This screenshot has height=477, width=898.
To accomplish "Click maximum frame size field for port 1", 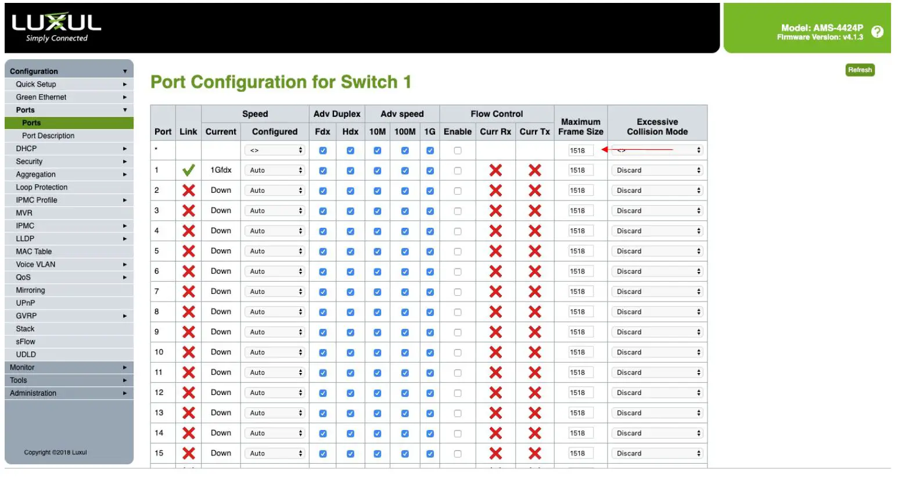I will [581, 170].
